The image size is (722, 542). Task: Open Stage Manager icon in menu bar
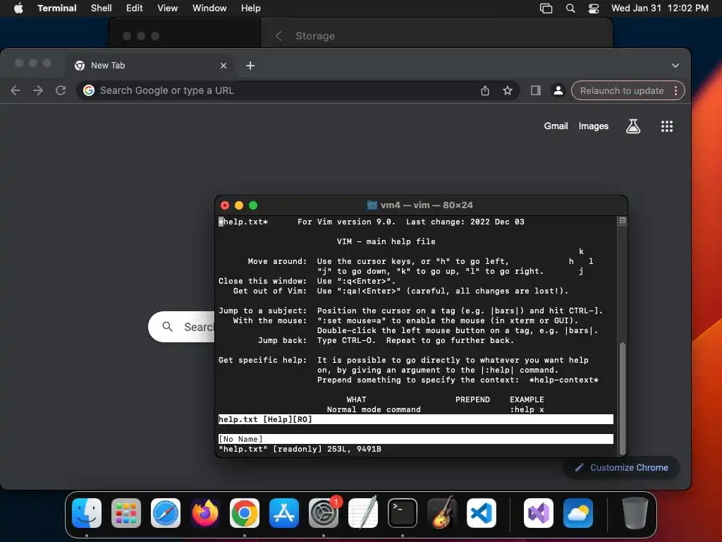pyautogui.click(x=546, y=8)
